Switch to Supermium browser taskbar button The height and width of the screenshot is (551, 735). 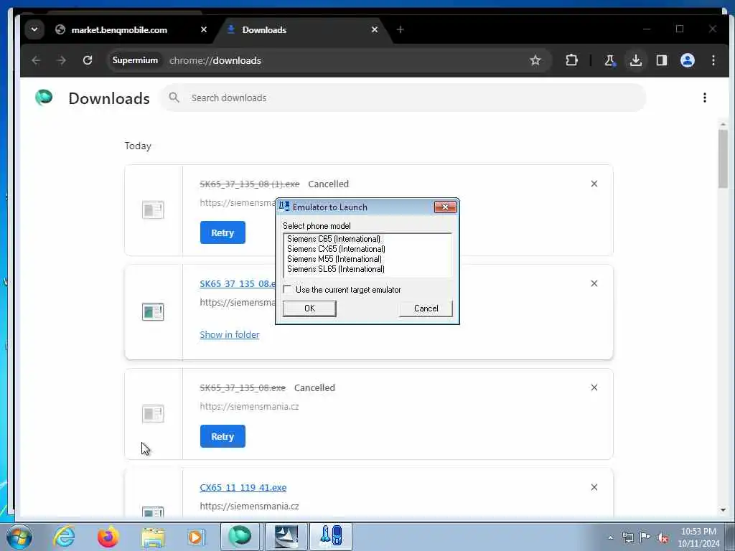click(240, 537)
